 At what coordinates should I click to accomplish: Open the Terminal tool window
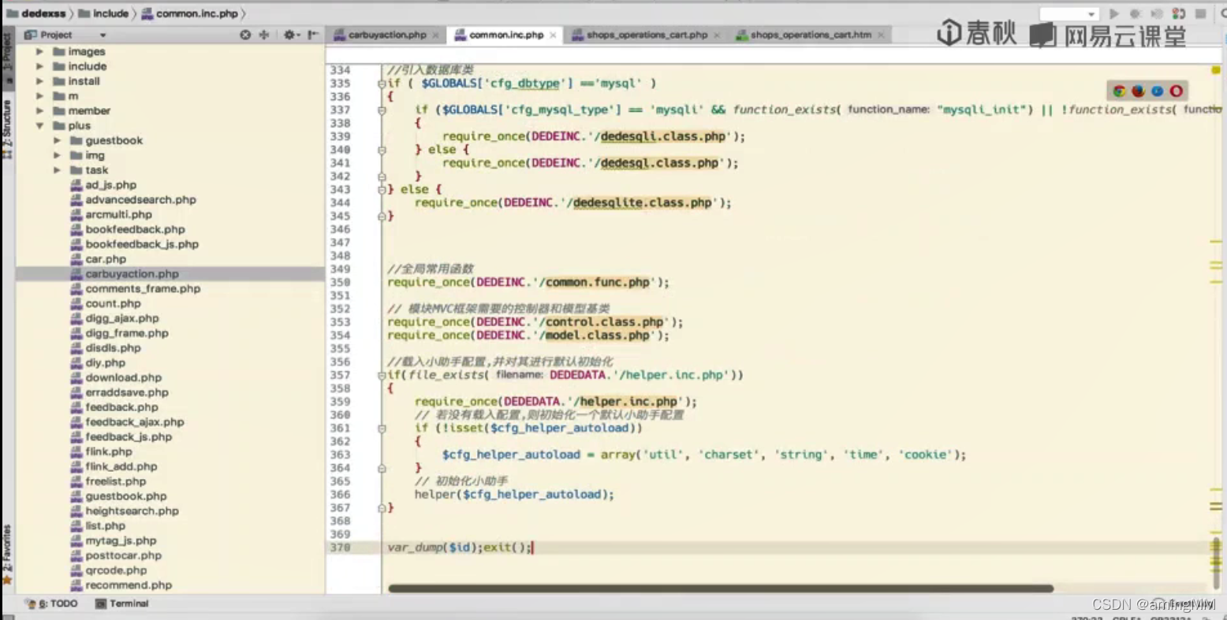(122, 603)
